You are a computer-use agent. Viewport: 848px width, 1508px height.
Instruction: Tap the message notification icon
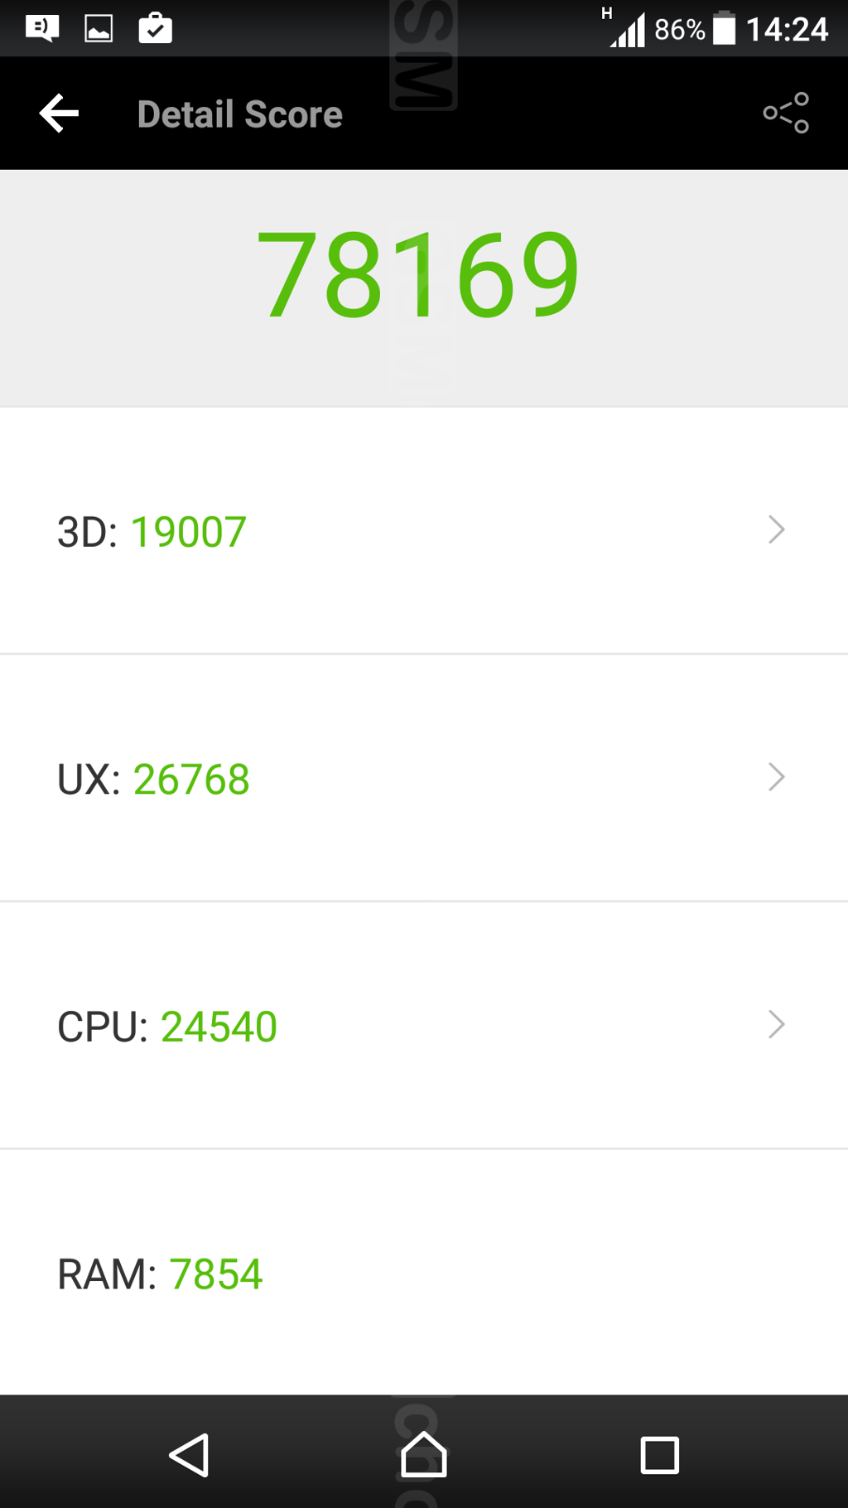click(x=42, y=29)
